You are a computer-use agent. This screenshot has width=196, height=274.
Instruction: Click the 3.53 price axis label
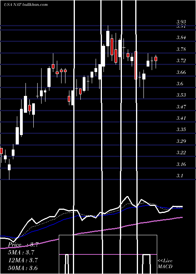[181, 95]
